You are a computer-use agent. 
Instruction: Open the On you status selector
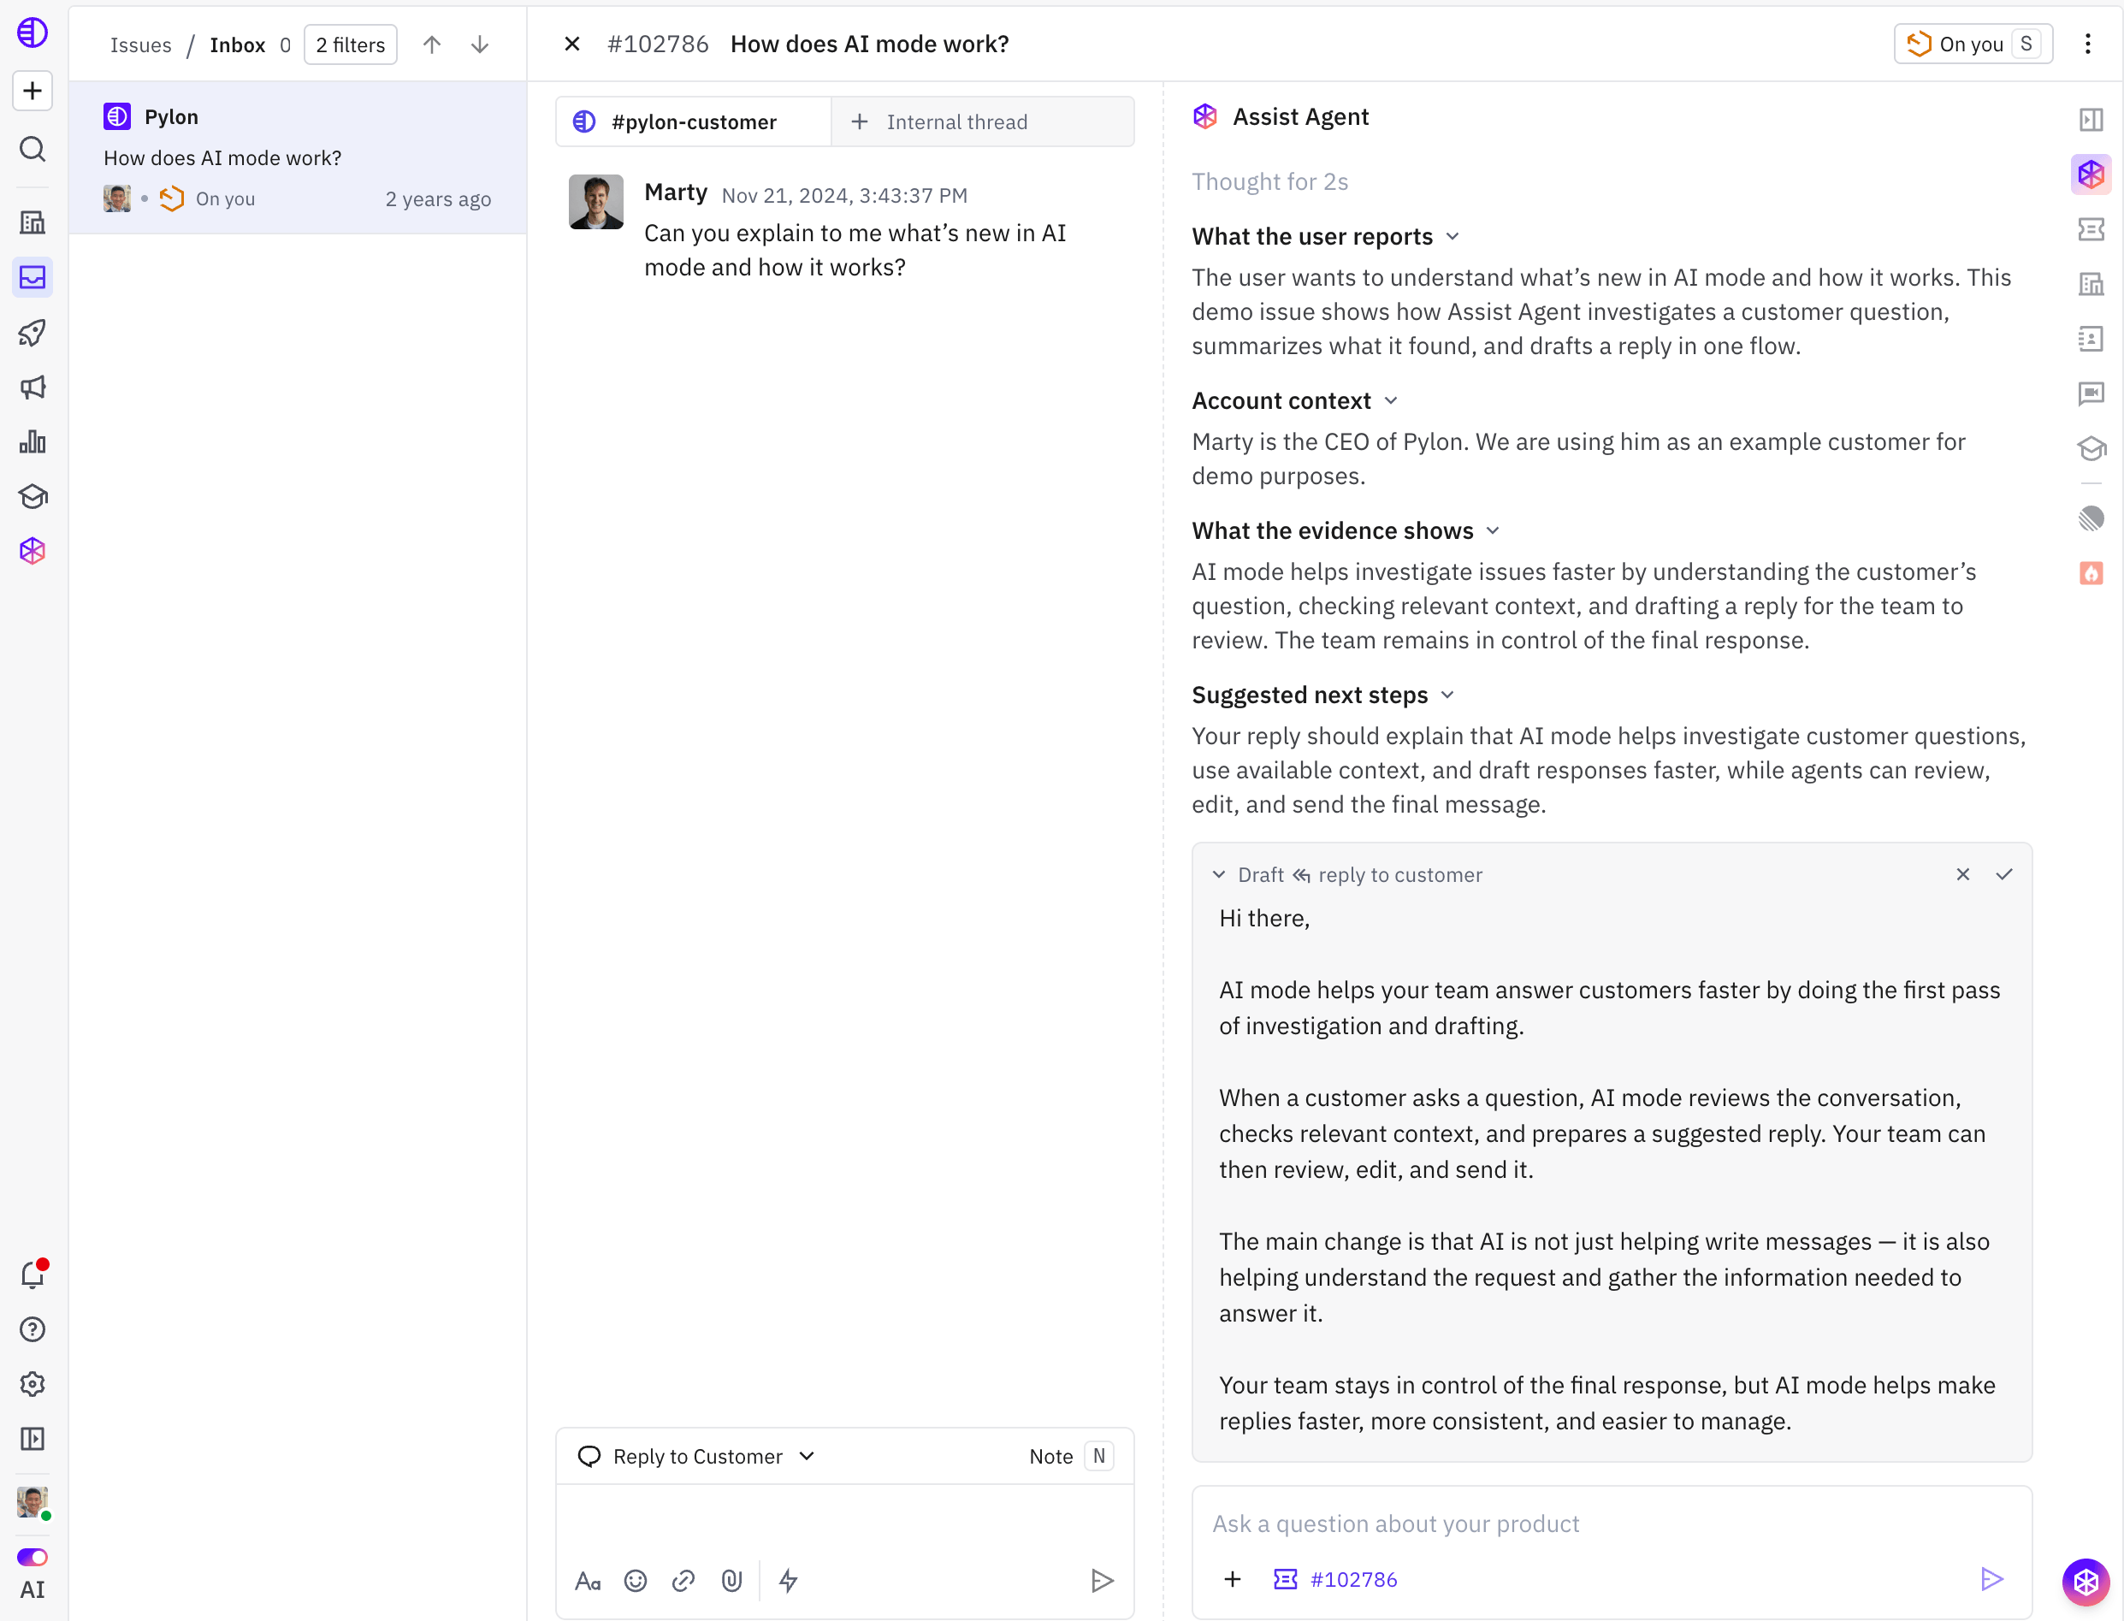[x=1973, y=44]
